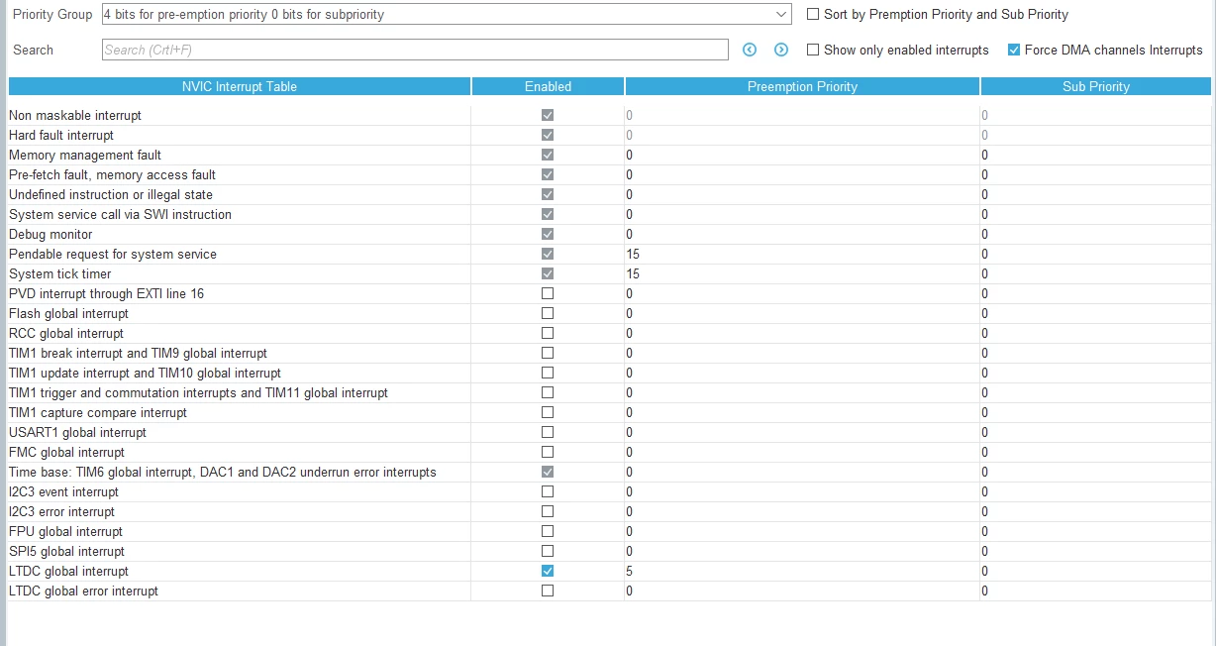Click the Enabled column header
The height and width of the screenshot is (646, 1216).
pyautogui.click(x=548, y=86)
